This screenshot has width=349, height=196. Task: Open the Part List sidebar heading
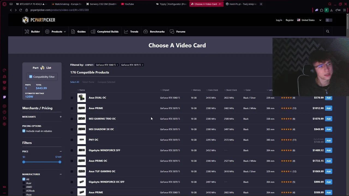coord(42,68)
